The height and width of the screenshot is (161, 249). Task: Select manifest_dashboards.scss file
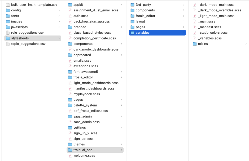tap(95, 88)
